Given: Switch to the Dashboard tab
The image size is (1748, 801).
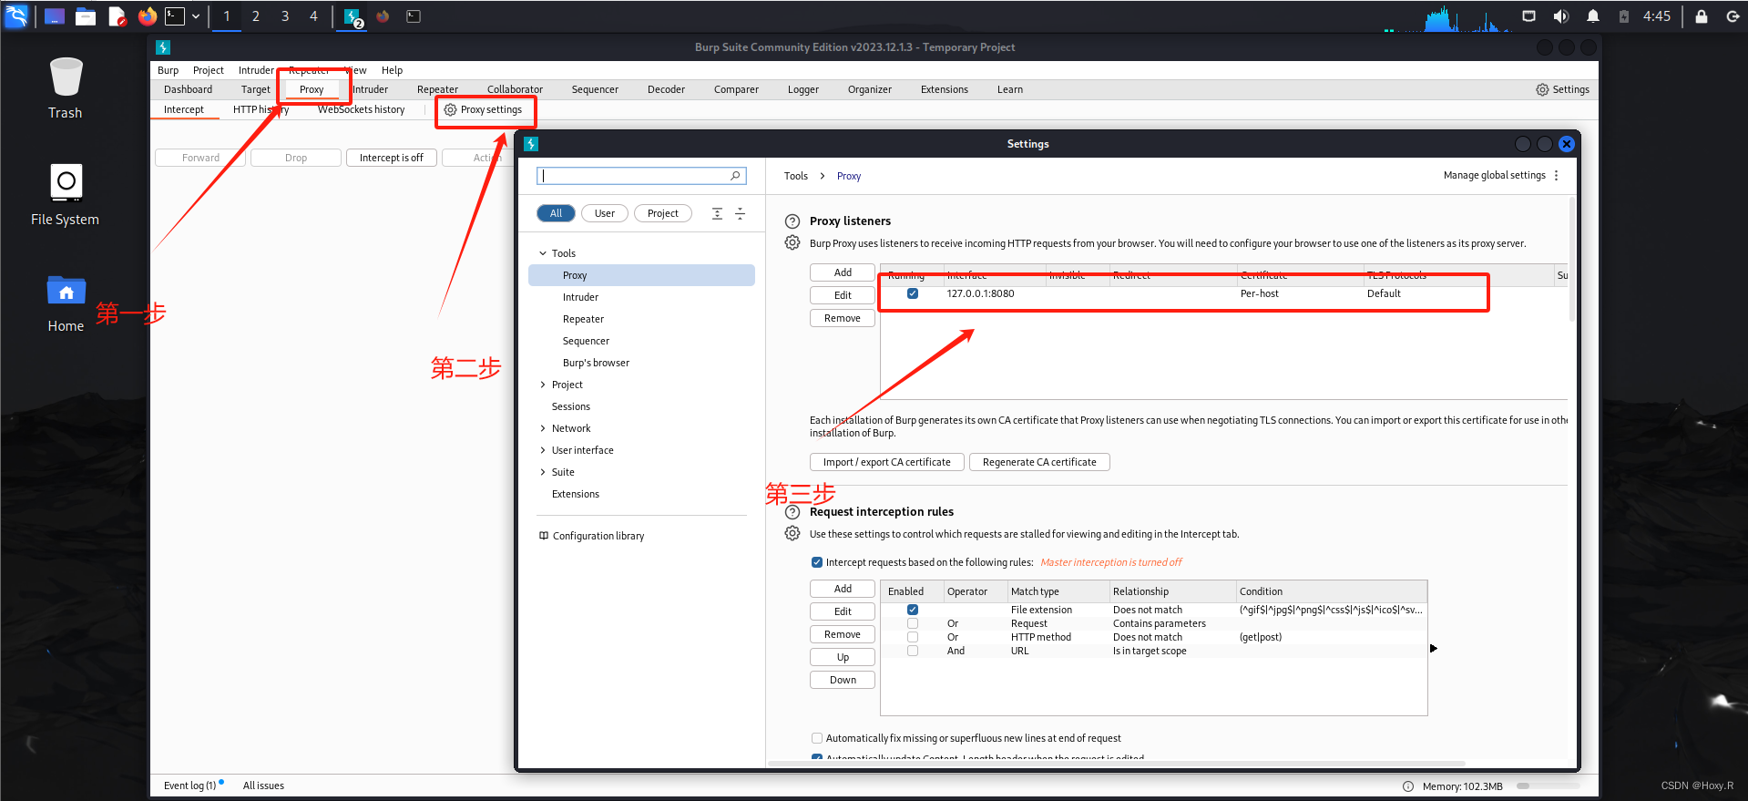Looking at the screenshot, I should [x=188, y=89].
